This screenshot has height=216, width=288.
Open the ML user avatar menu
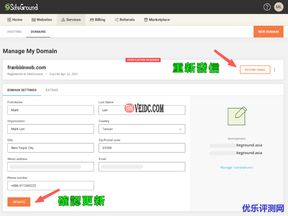278,7
